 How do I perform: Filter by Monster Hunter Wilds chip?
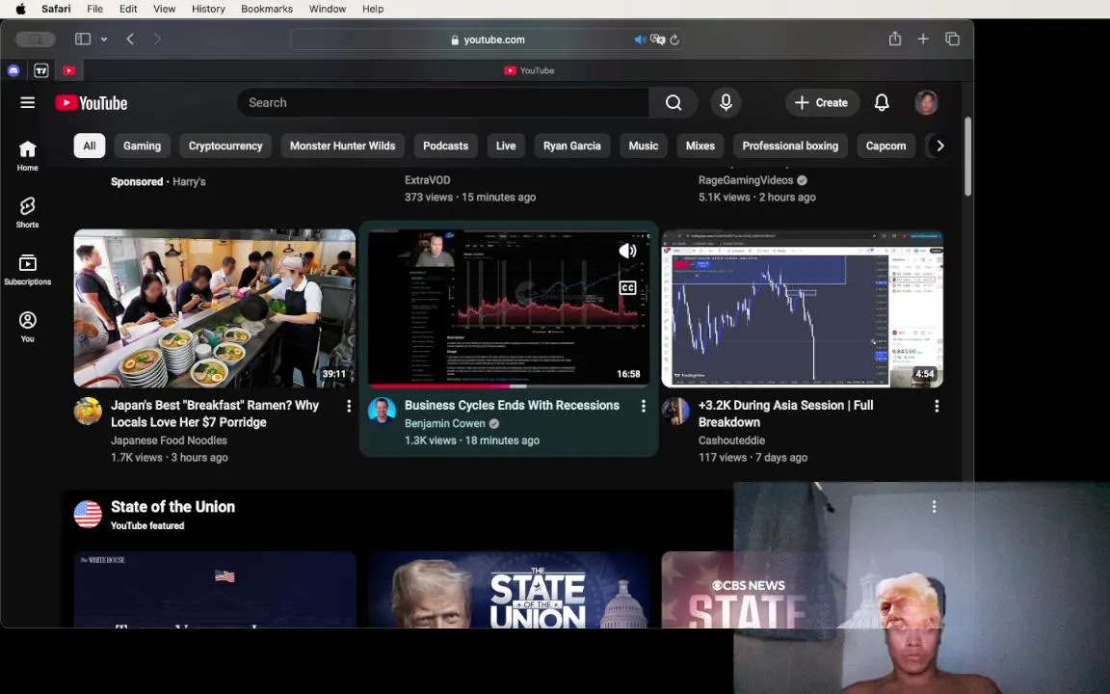(x=343, y=146)
